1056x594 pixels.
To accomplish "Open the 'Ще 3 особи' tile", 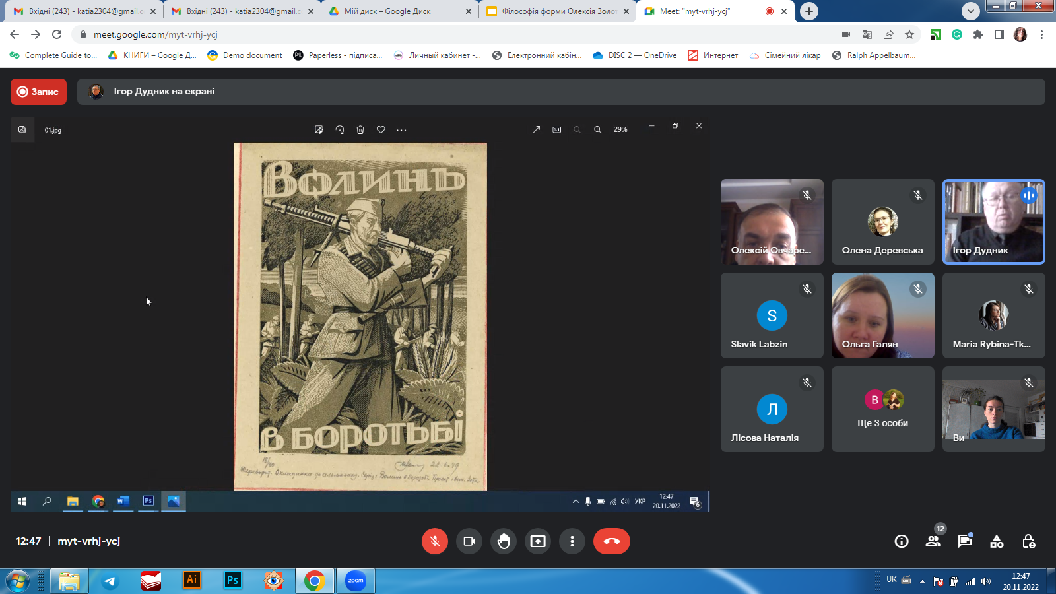I will pyautogui.click(x=883, y=409).
